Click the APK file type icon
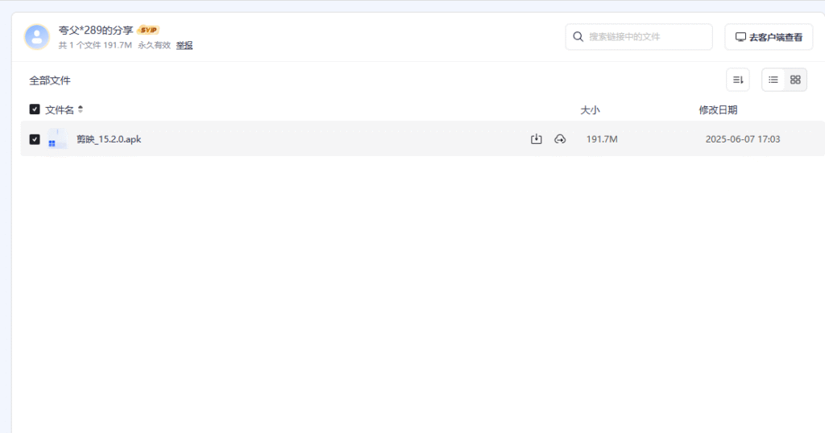 [x=56, y=139]
